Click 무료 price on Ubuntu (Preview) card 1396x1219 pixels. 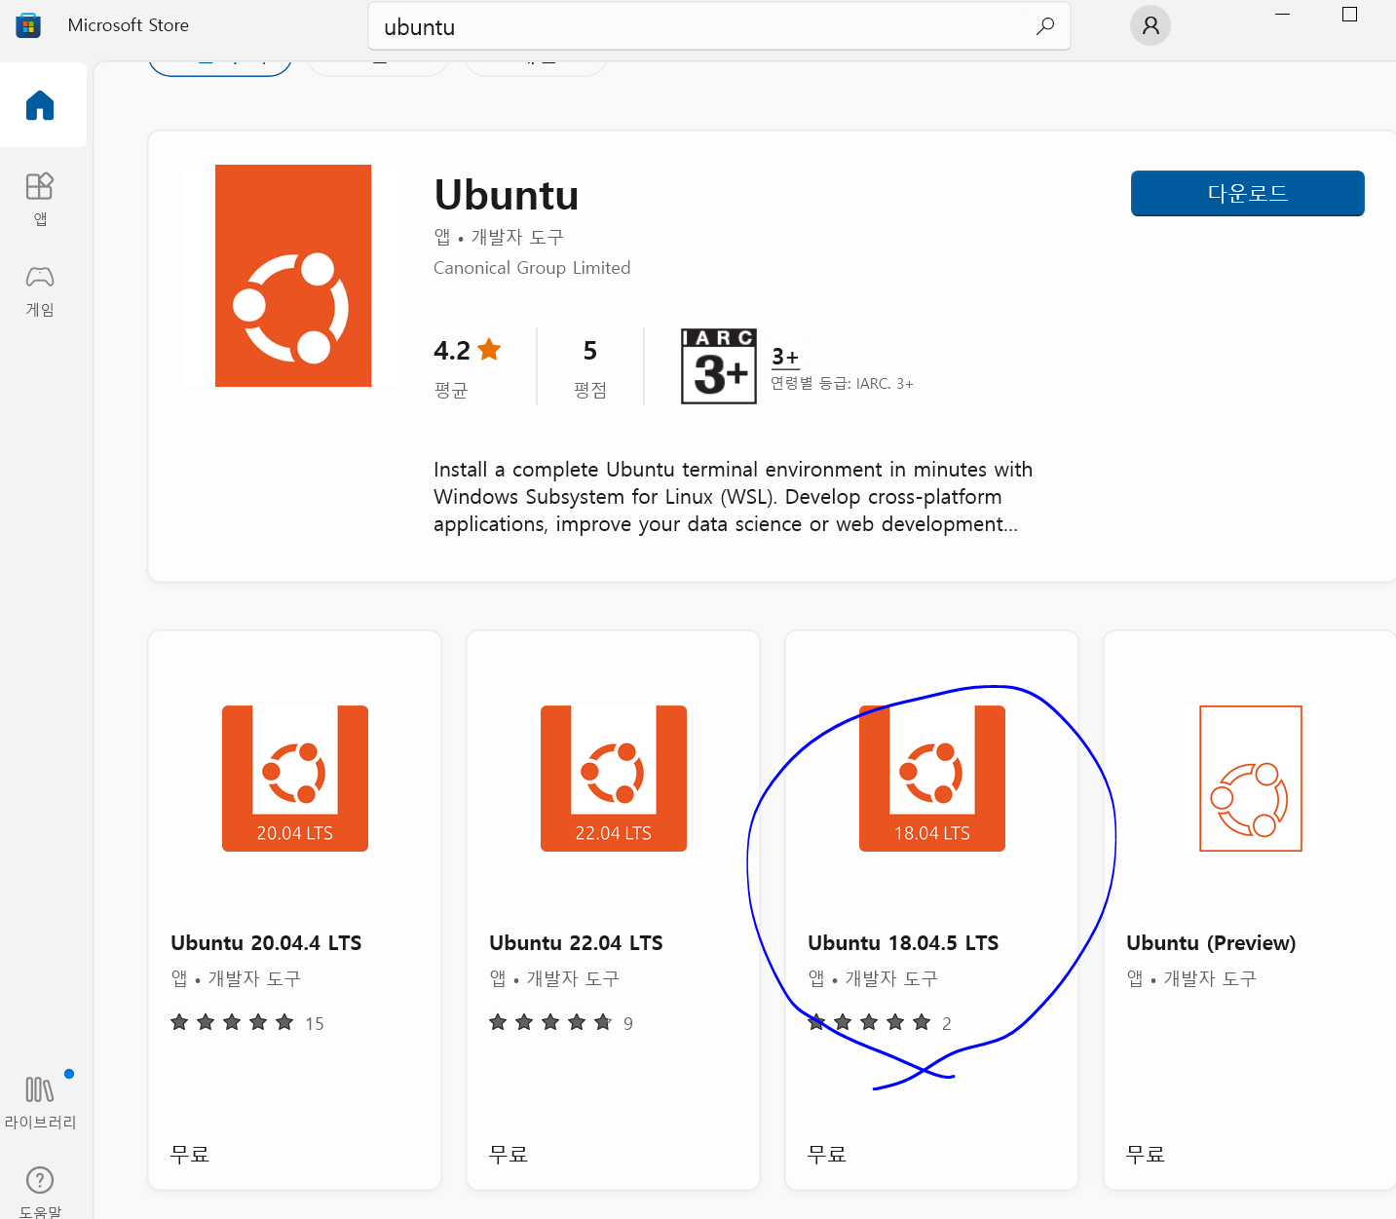(1146, 1155)
